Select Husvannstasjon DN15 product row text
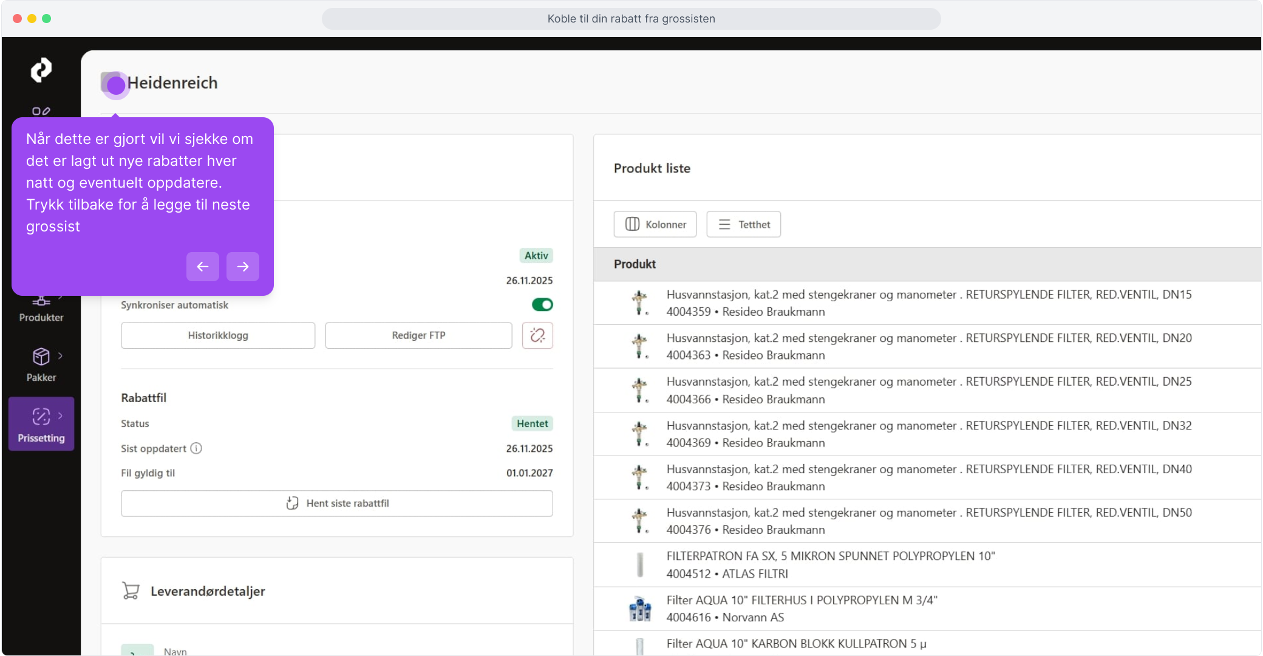 929,295
